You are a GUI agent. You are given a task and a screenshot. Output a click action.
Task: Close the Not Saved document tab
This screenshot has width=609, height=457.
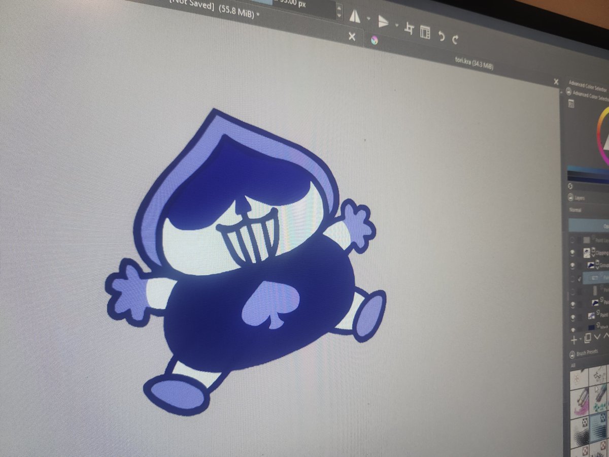(352, 37)
